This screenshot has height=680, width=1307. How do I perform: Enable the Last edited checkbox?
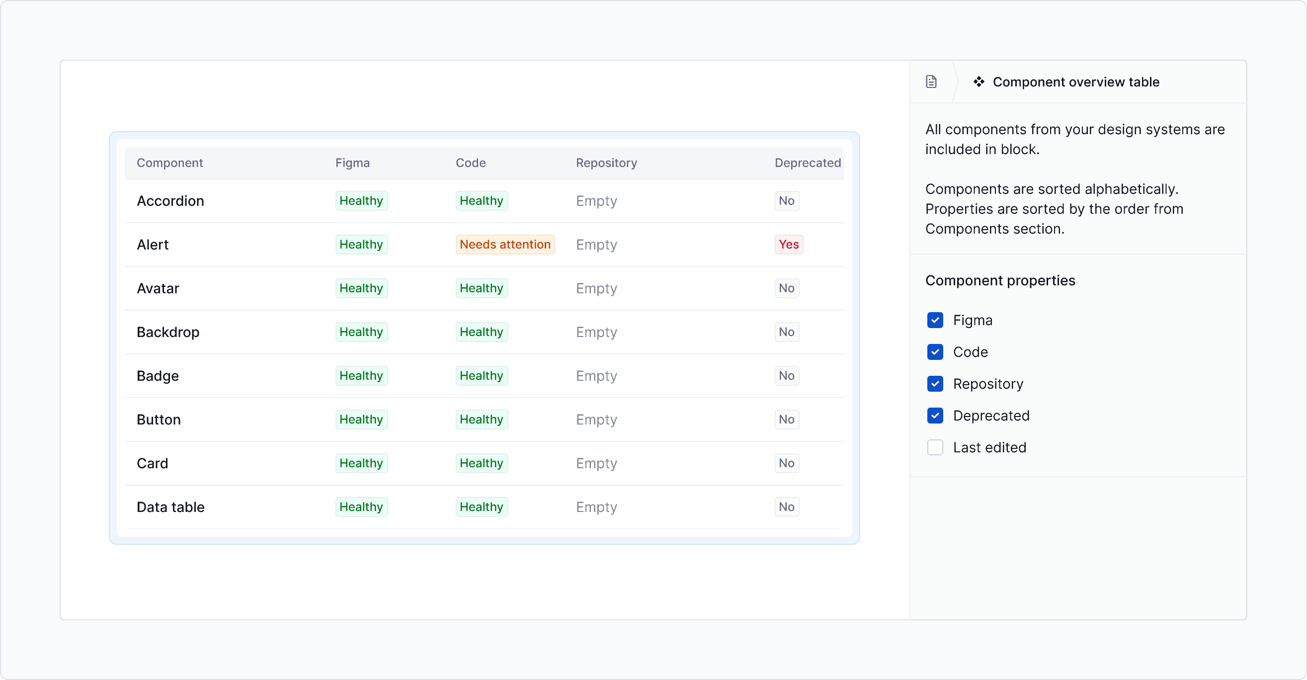(x=935, y=447)
